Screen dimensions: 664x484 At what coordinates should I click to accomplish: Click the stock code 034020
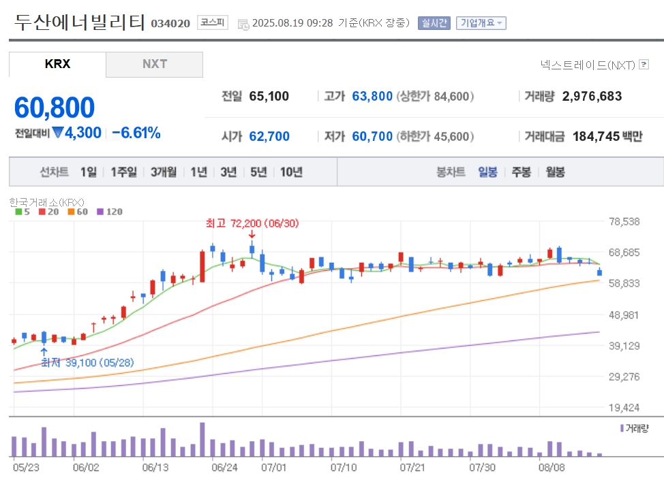[x=170, y=23]
